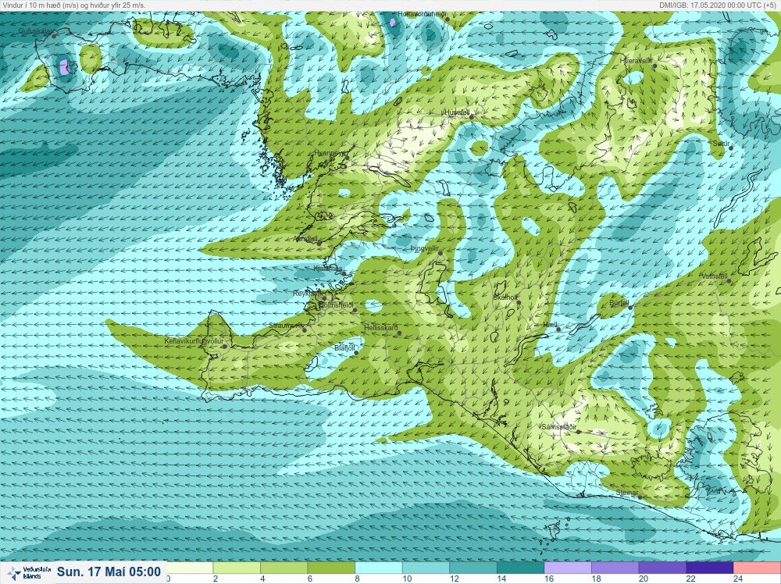
Task: Click the Hæll station marker
Action: 559,329
